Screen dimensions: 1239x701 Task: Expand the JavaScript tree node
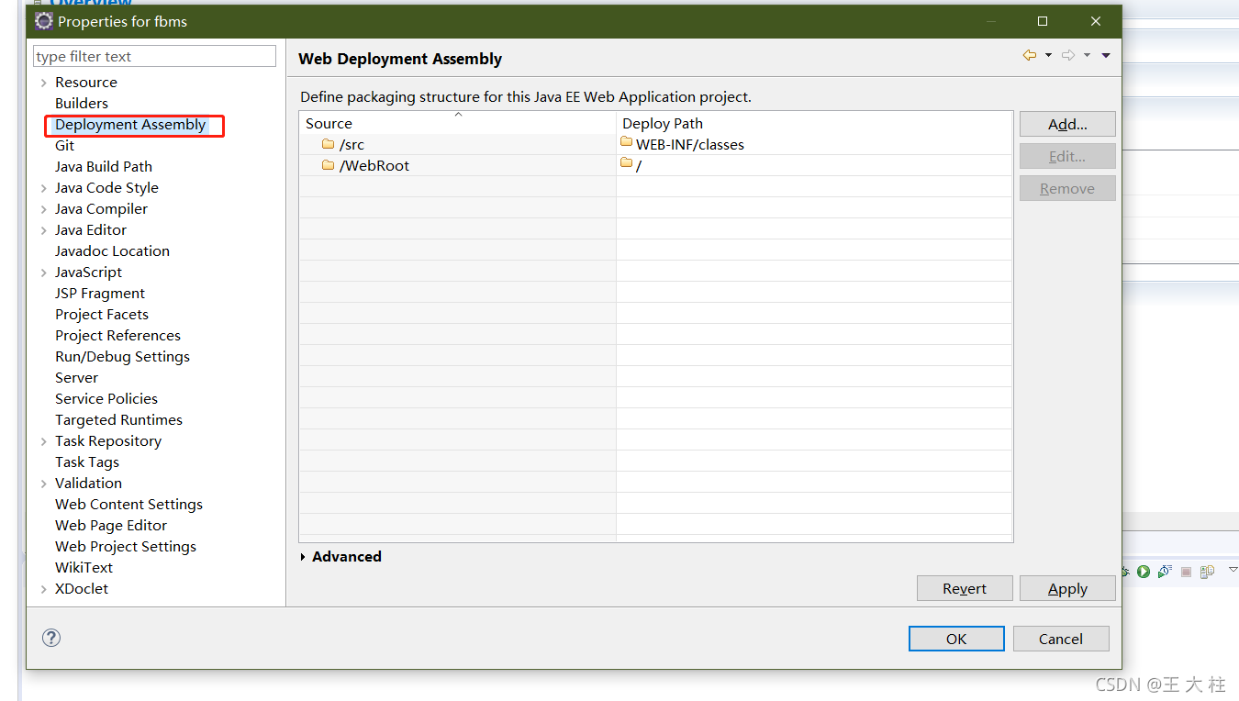click(x=43, y=273)
